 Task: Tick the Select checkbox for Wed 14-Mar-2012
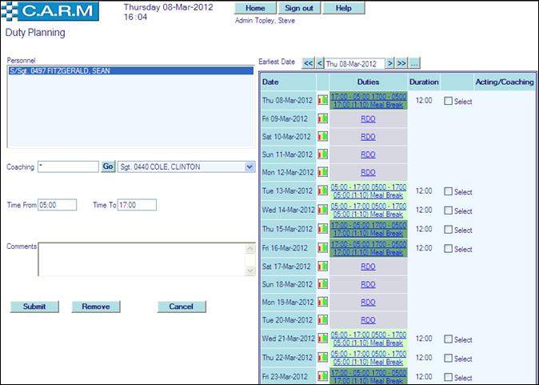[449, 211]
